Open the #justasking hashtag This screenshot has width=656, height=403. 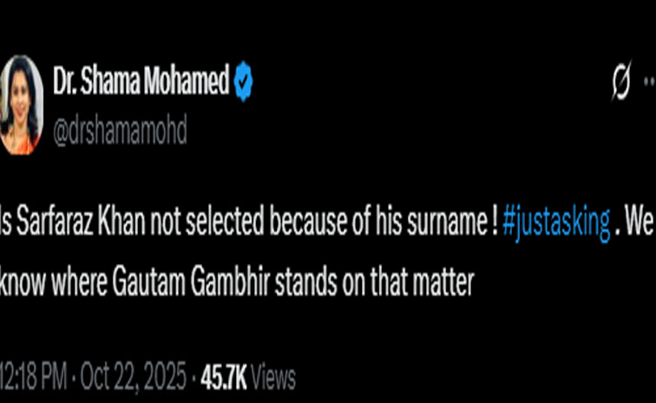[x=556, y=223]
